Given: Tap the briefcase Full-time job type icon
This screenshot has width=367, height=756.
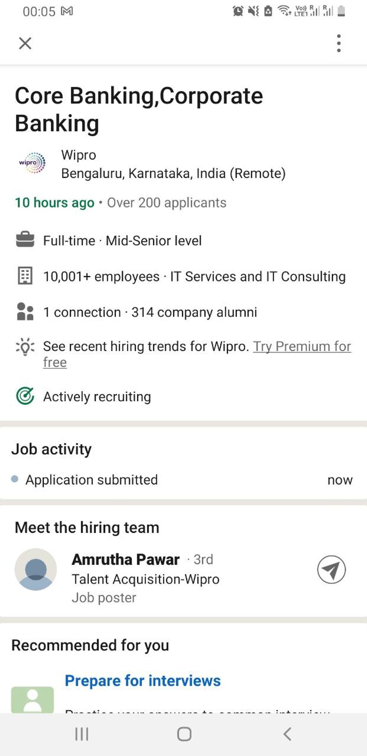Looking at the screenshot, I should [x=25, y=240].
